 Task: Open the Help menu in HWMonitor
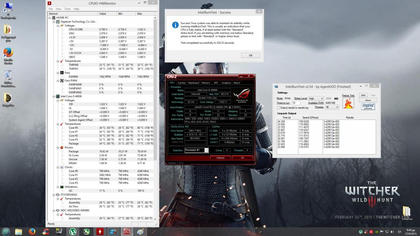(x=76, y=9)
